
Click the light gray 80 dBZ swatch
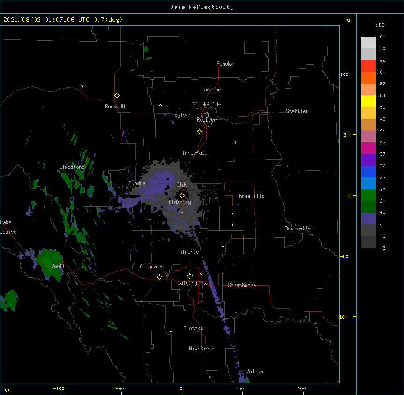[368, 42]
